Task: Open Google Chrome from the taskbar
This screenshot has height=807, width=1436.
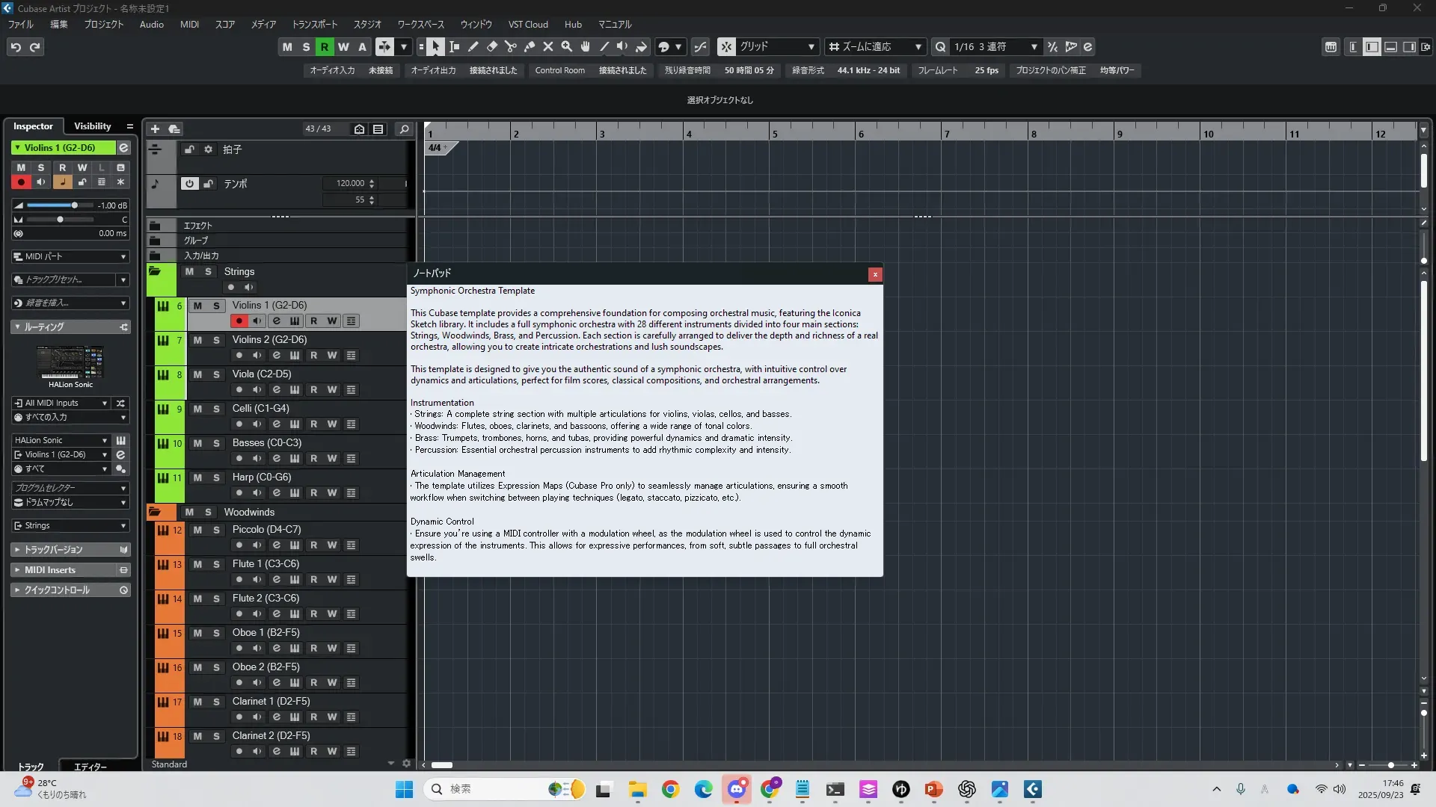Action: (x=670, y=789)
